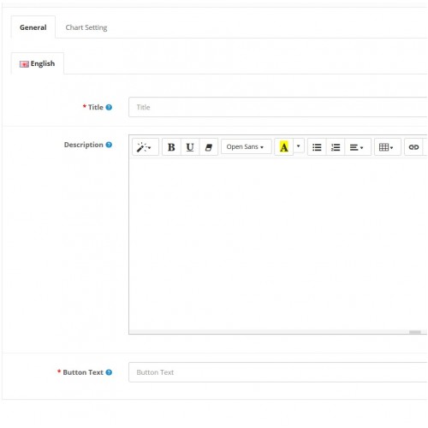Screen dimensions: 428x428
Task: Insert a link with chain icon
Action: pyautogui.click(x=413, y=147)
